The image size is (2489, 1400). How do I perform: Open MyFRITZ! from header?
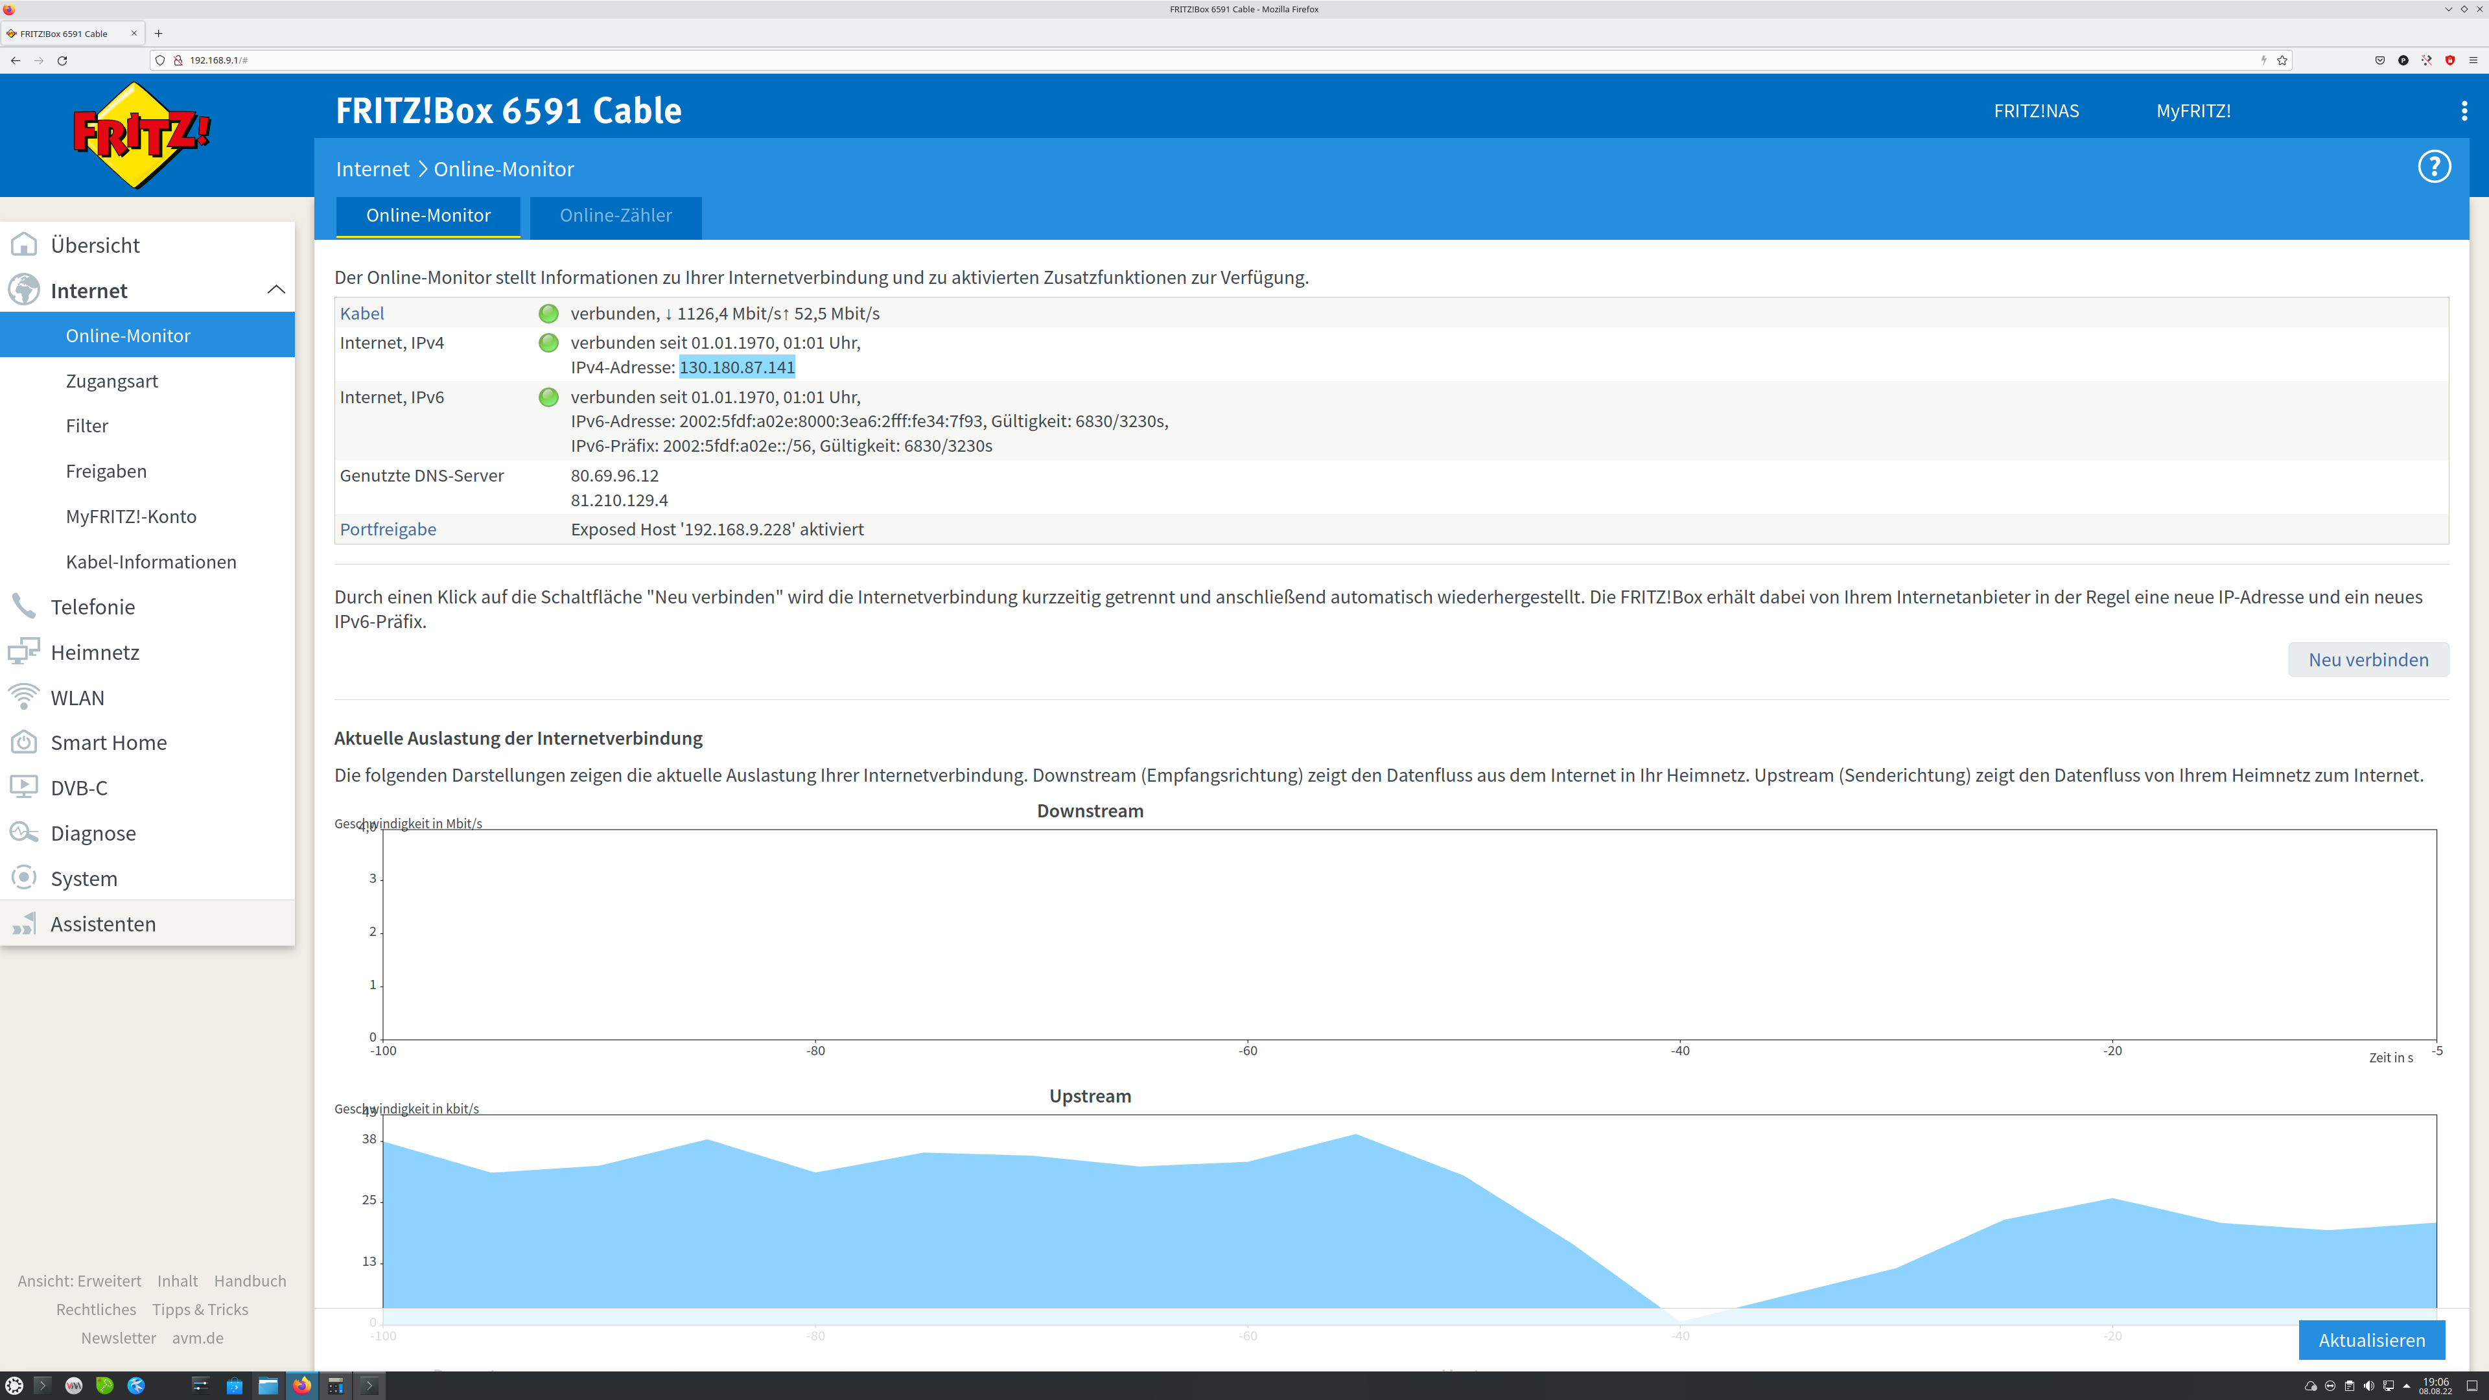coord(2193,111)
